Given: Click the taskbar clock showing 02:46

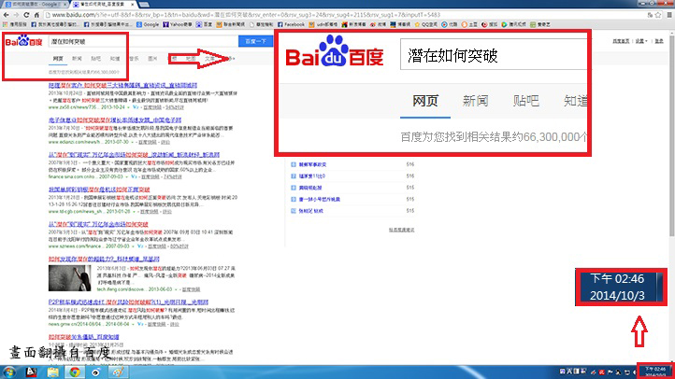Looking at the screenshot, I should point(655,372).
